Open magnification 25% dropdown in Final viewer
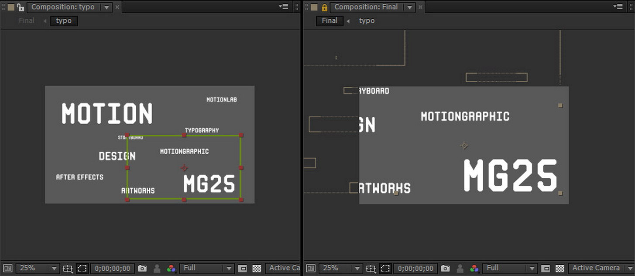 340,268
